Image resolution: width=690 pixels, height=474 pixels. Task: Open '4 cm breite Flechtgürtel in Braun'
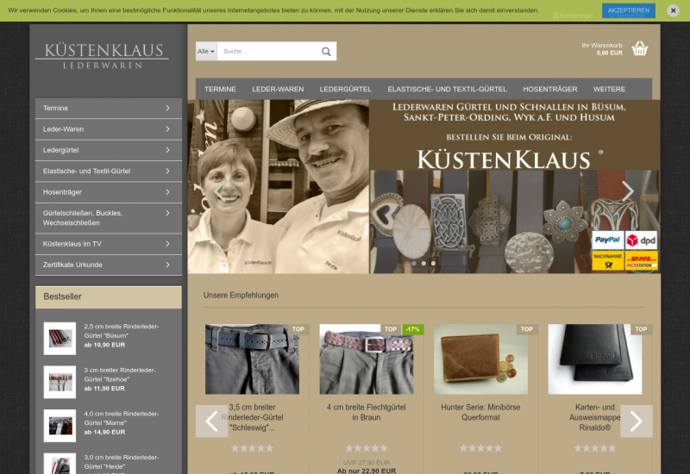pos(366,412)
